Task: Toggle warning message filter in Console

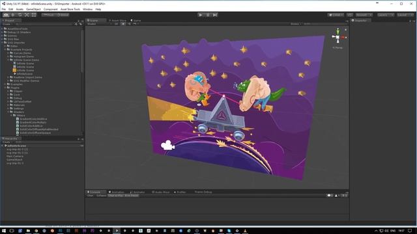Action: pos(337,196)
